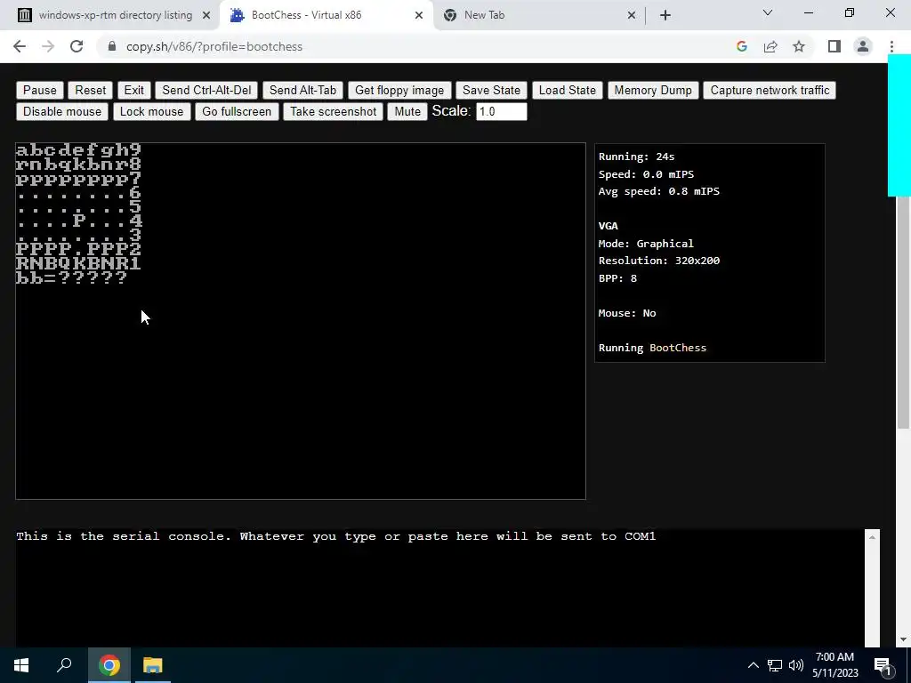Click Save State button
This screenshot has height=683, width=911.
point(491,90)
